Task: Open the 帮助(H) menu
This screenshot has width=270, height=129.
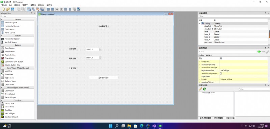Action: (x=49, y=5)
